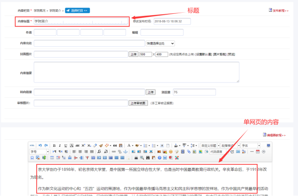Insert a blockquote using quote icon
The width and height of the screenshot is (298, 196).
(115, 146)
